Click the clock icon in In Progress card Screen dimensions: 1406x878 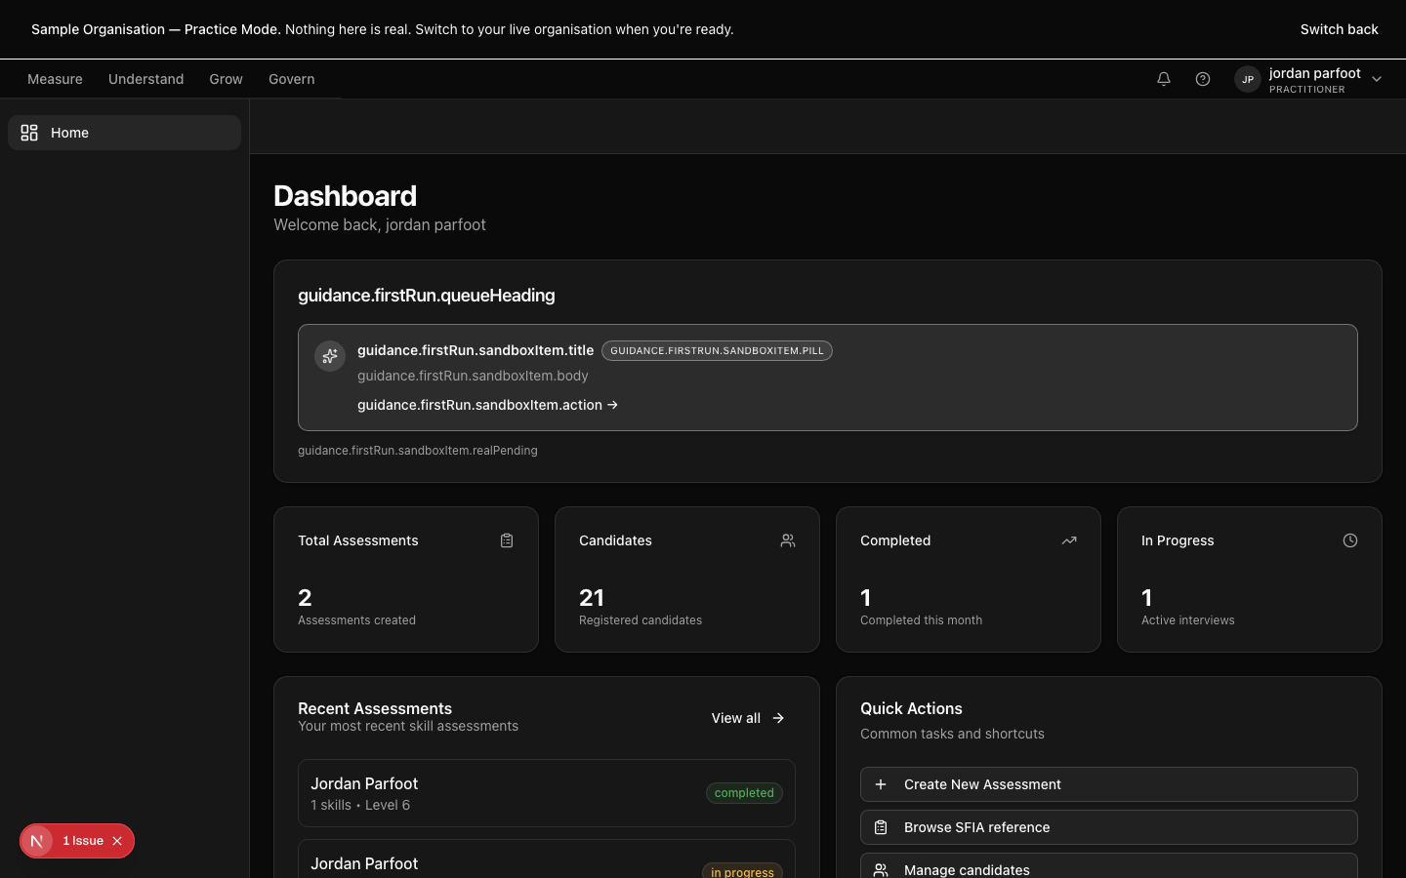[x=1350, y=540]
